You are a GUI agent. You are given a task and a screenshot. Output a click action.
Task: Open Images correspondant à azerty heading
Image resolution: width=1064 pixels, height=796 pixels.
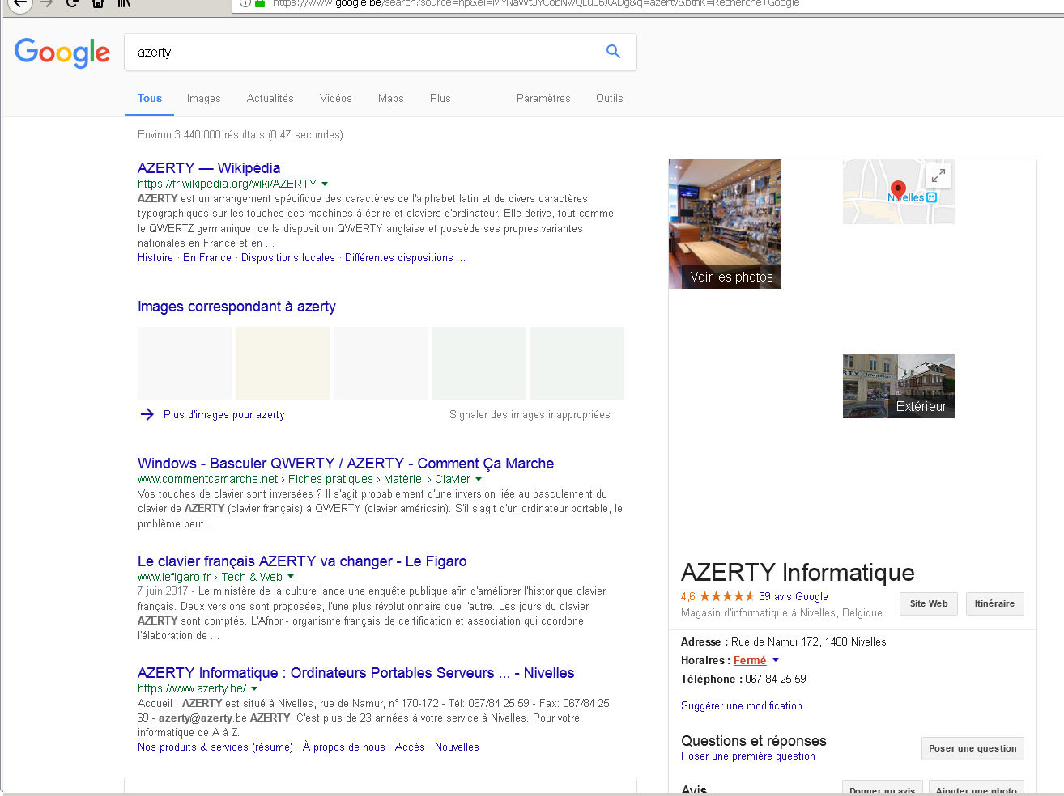pos(236,307)
